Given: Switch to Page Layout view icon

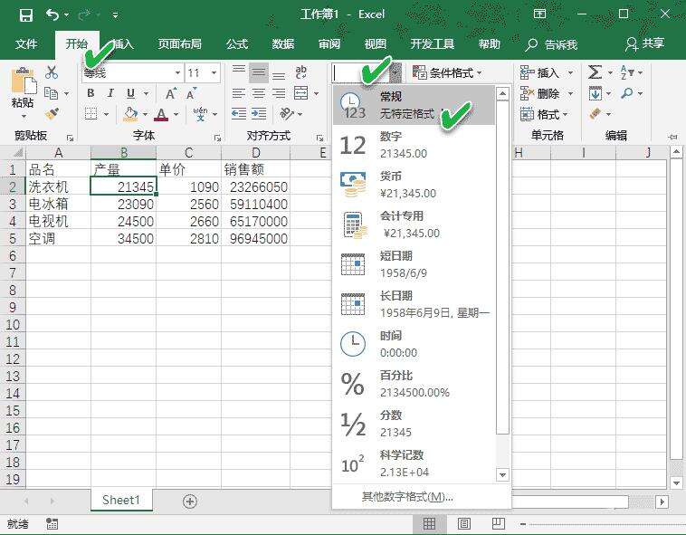Looking at the screenshot, I should 463,524.
